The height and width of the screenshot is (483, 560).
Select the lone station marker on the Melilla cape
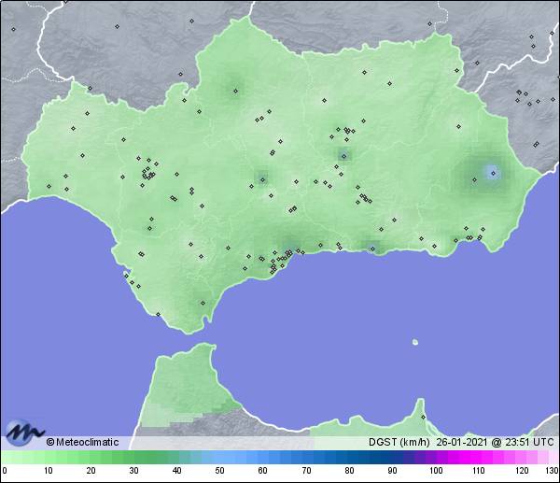click(423, 417)
